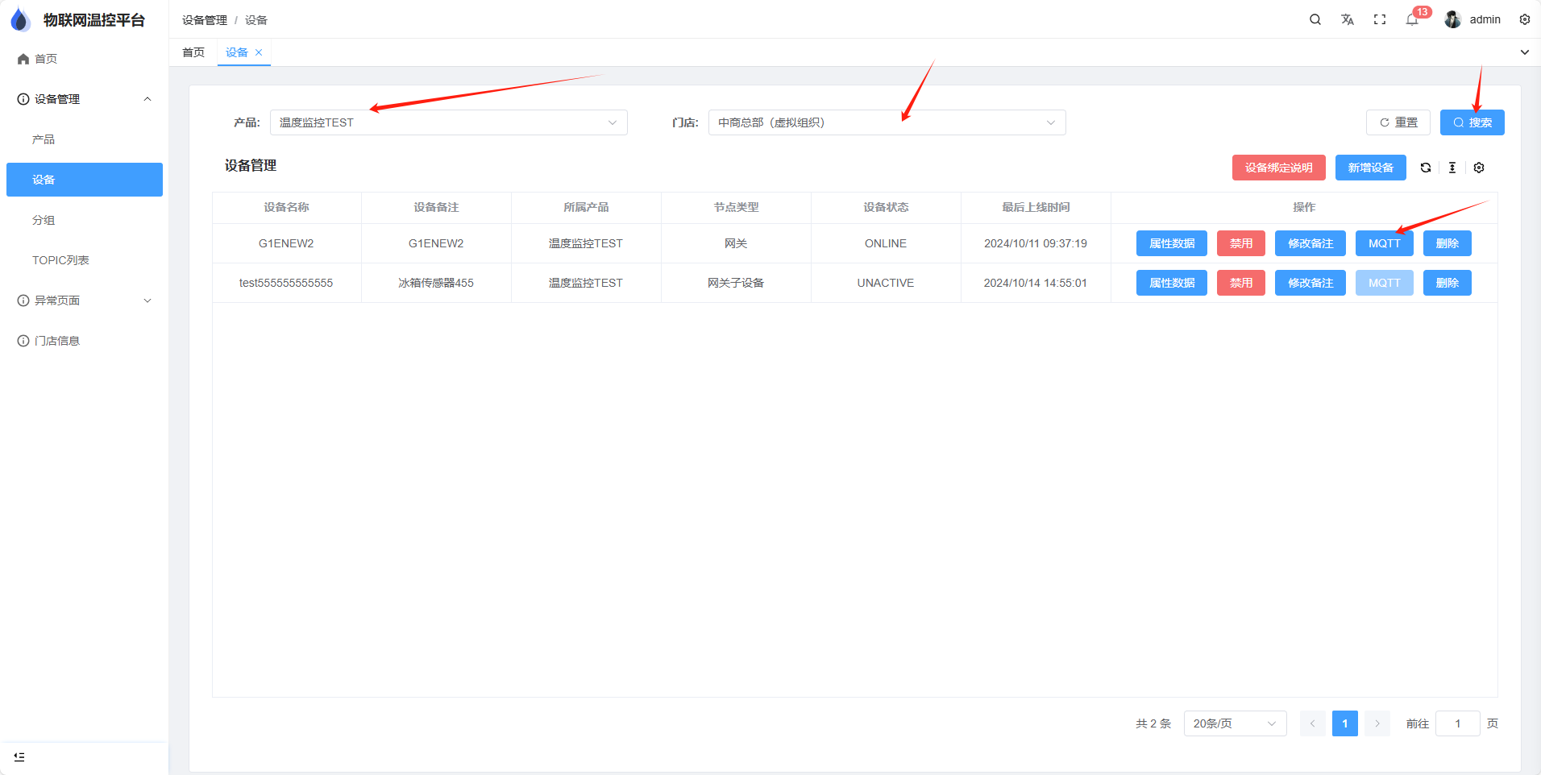Open the language translation icon
The width and height of the screenshot is (1541, 775).
coord(1348,19)
